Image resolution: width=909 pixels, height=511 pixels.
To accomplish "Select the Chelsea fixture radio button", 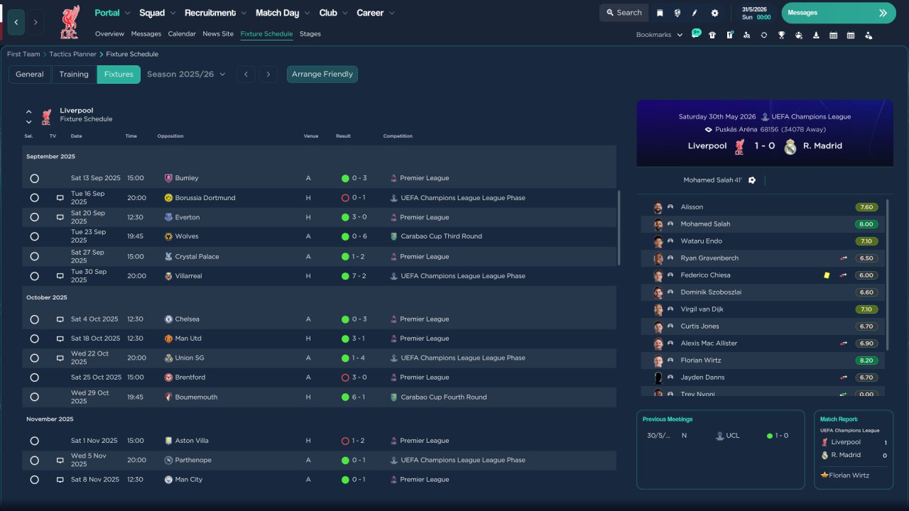I will [x=34, y=320].
